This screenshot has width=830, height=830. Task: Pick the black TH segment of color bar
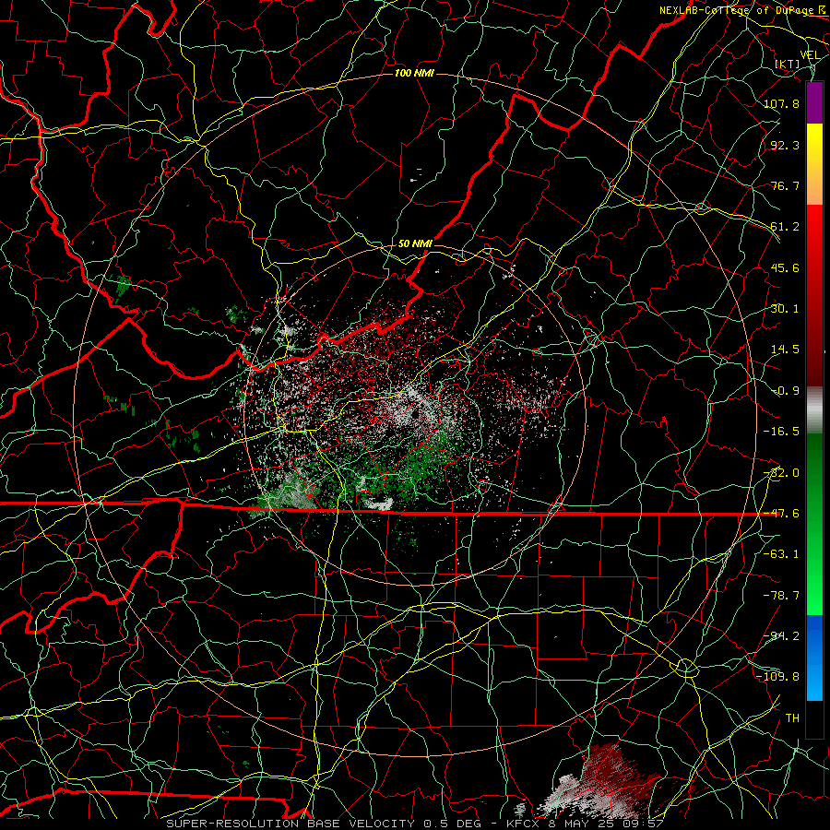(814, 718)
